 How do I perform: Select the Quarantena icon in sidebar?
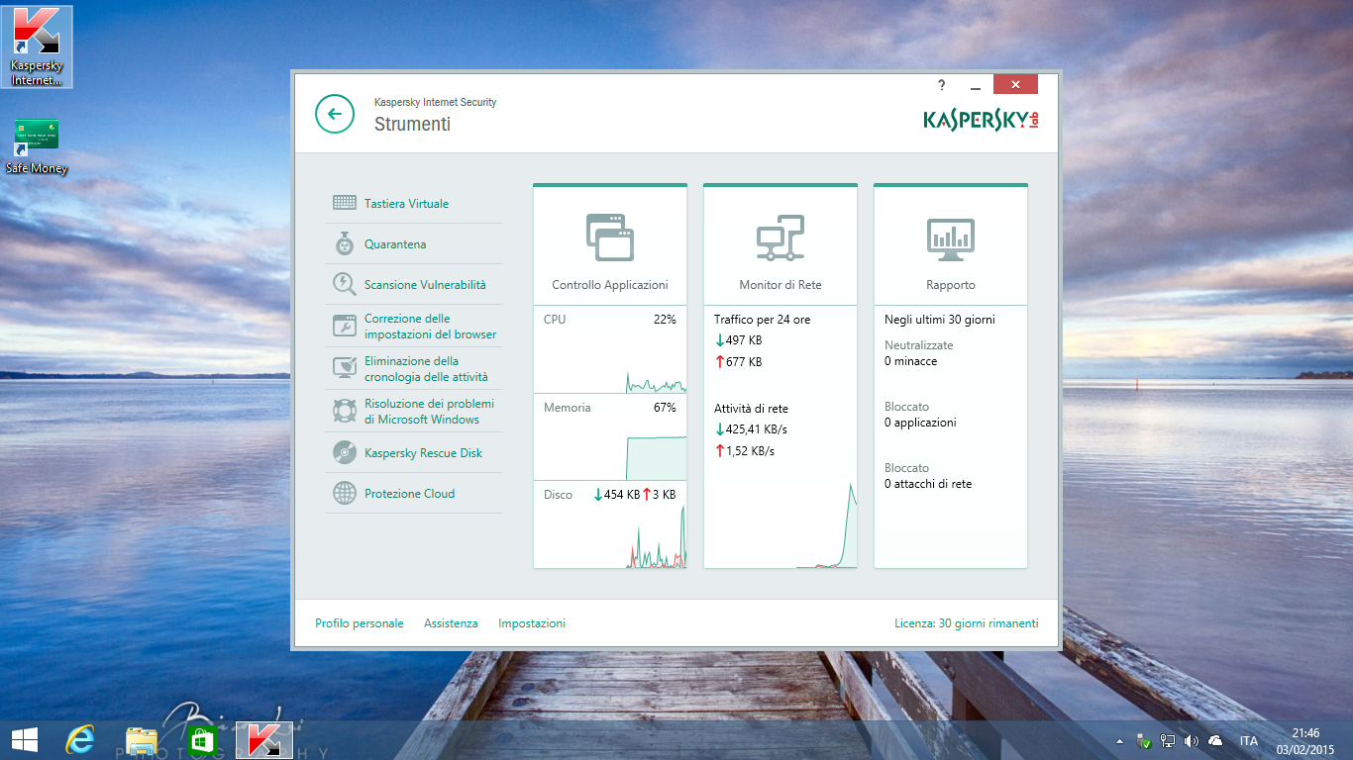345,243
